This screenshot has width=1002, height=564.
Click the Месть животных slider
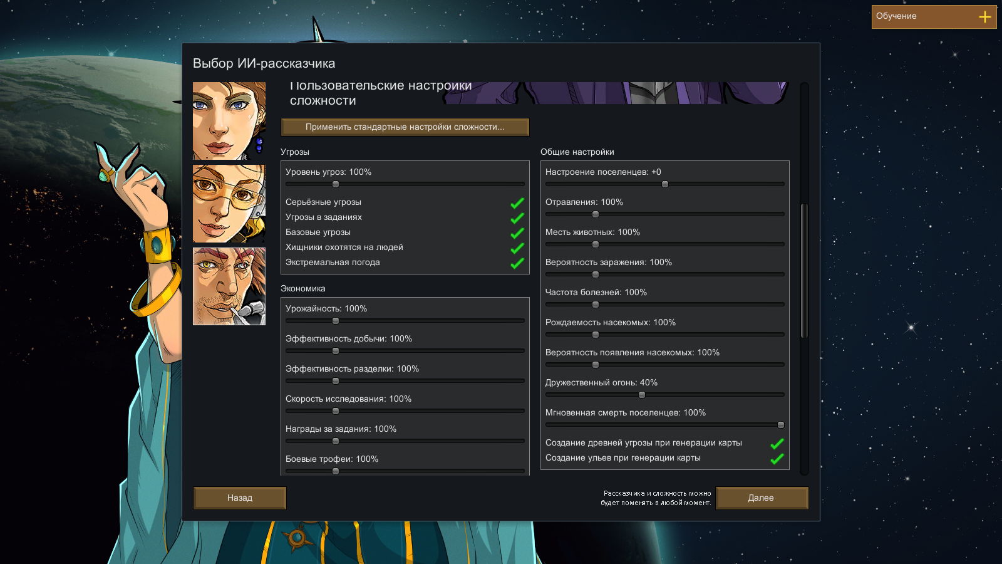click(x=665, y=244)
